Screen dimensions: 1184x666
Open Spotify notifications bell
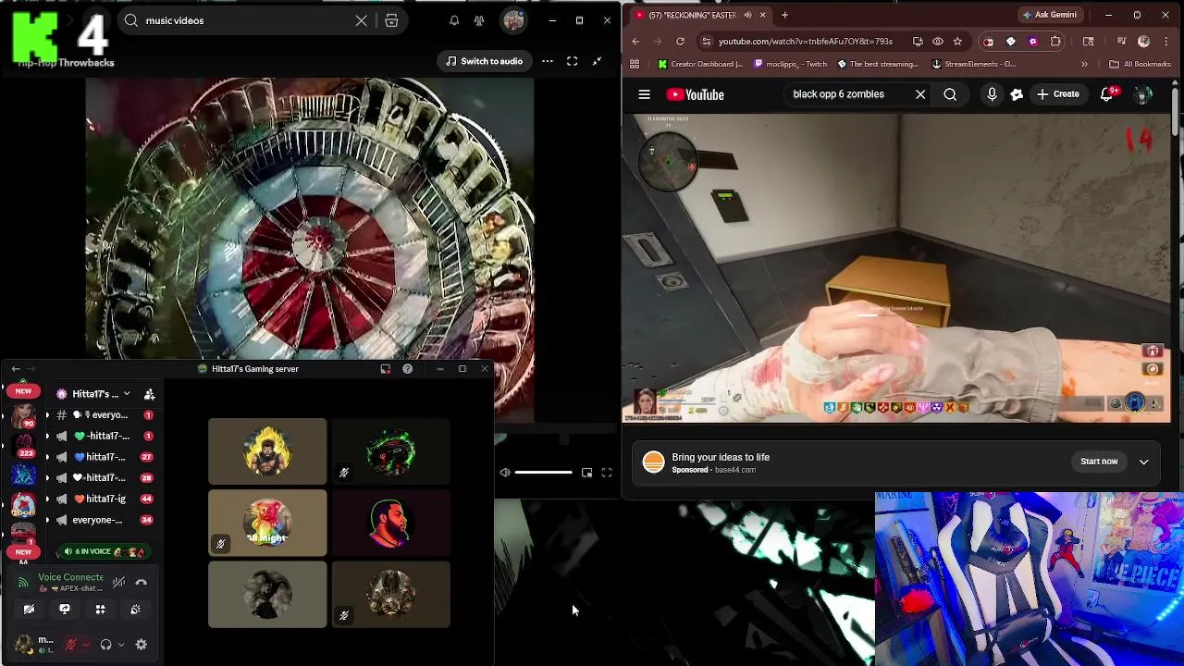454,20
